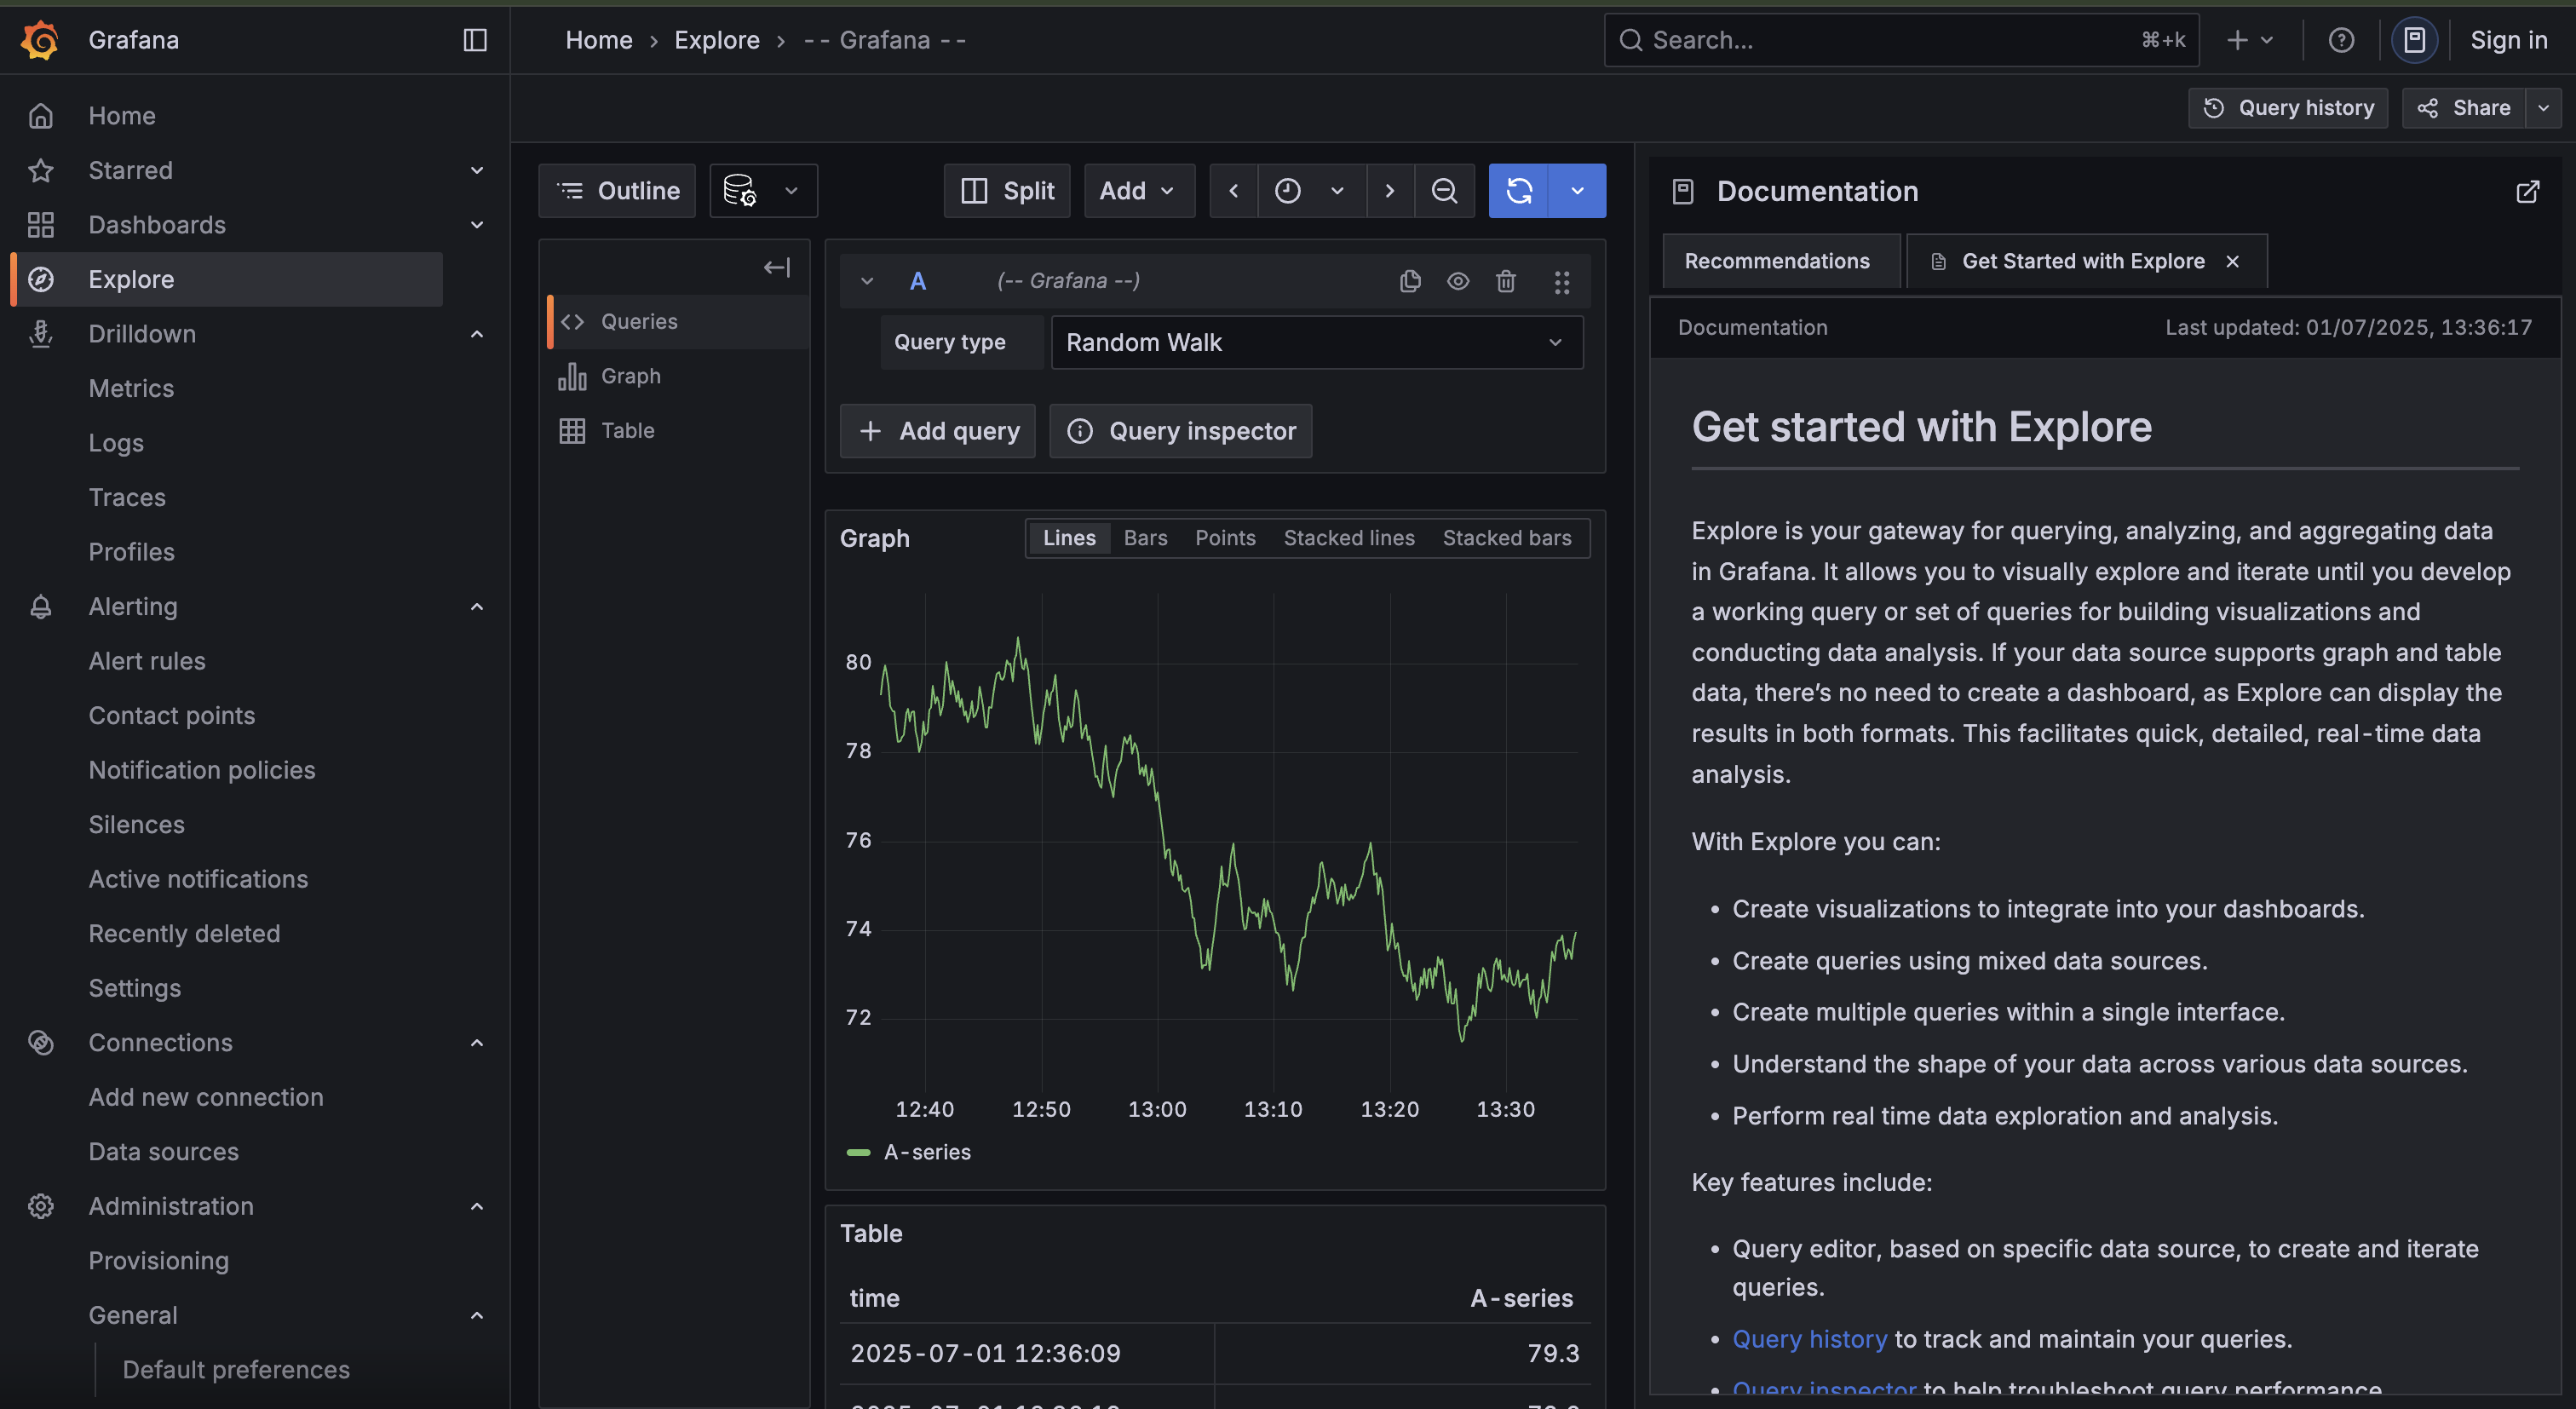This screenshot has width=2576, height=1409.
Task: Open the Query inspector
Action: coord(1181,431)
